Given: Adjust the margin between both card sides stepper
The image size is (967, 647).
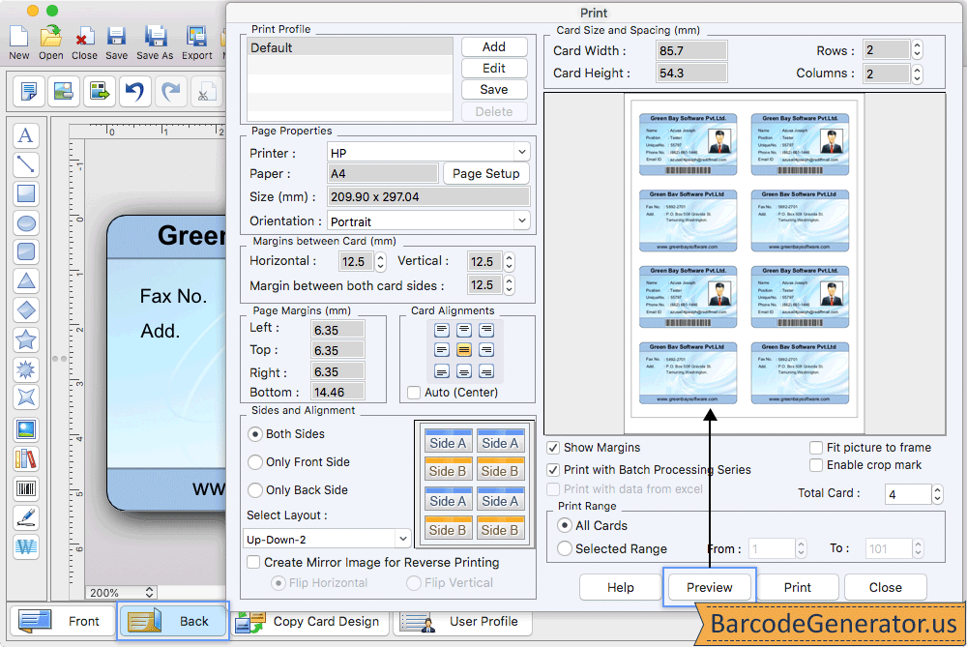Looking at the screenshot, I should pyautogui.click(x=509, y=285).
